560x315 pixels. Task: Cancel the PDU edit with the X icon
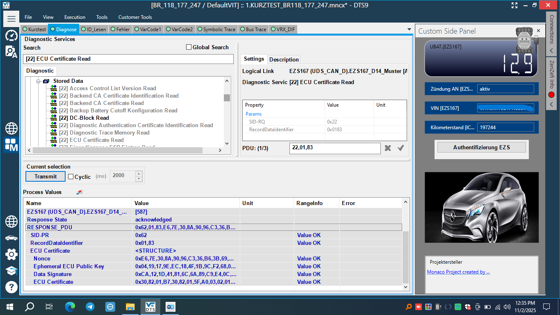387,148
